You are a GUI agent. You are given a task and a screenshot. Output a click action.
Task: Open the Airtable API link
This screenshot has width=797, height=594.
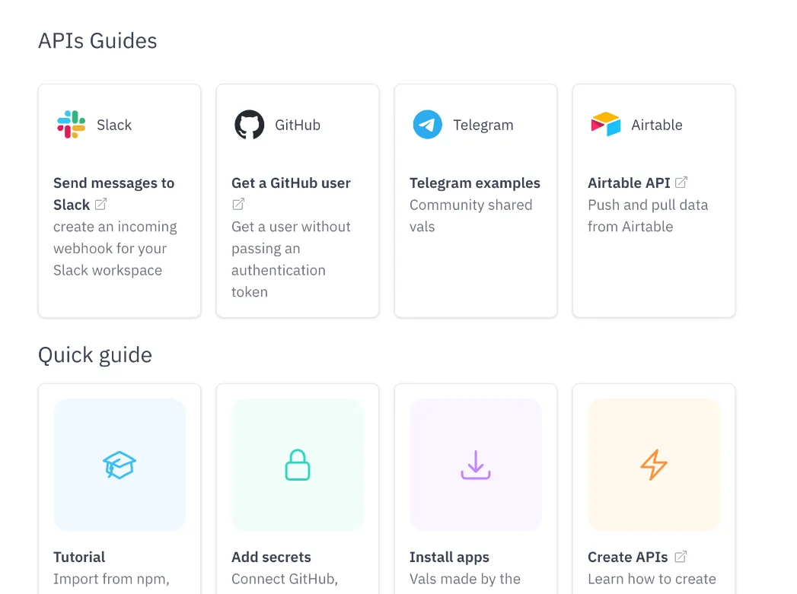tap(629, 183)
